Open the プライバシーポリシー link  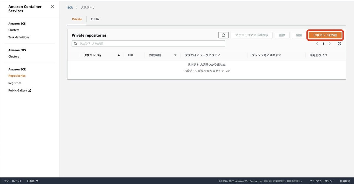point(322,181)
